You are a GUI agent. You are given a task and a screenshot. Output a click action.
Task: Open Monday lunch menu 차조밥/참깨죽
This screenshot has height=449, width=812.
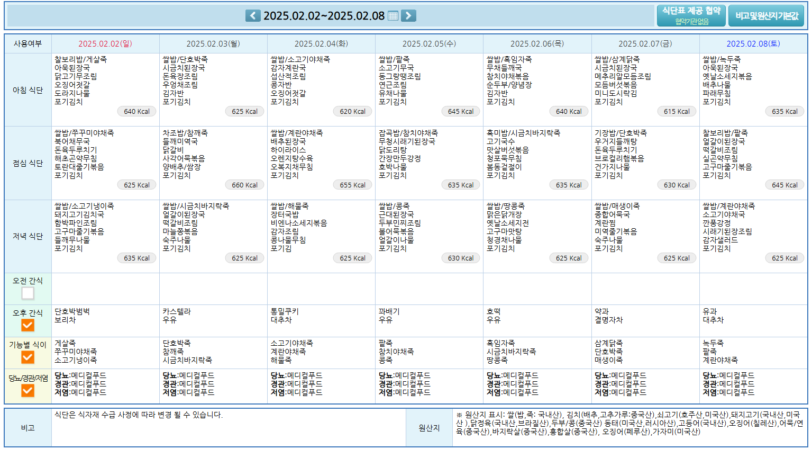[x=185, y=133]
